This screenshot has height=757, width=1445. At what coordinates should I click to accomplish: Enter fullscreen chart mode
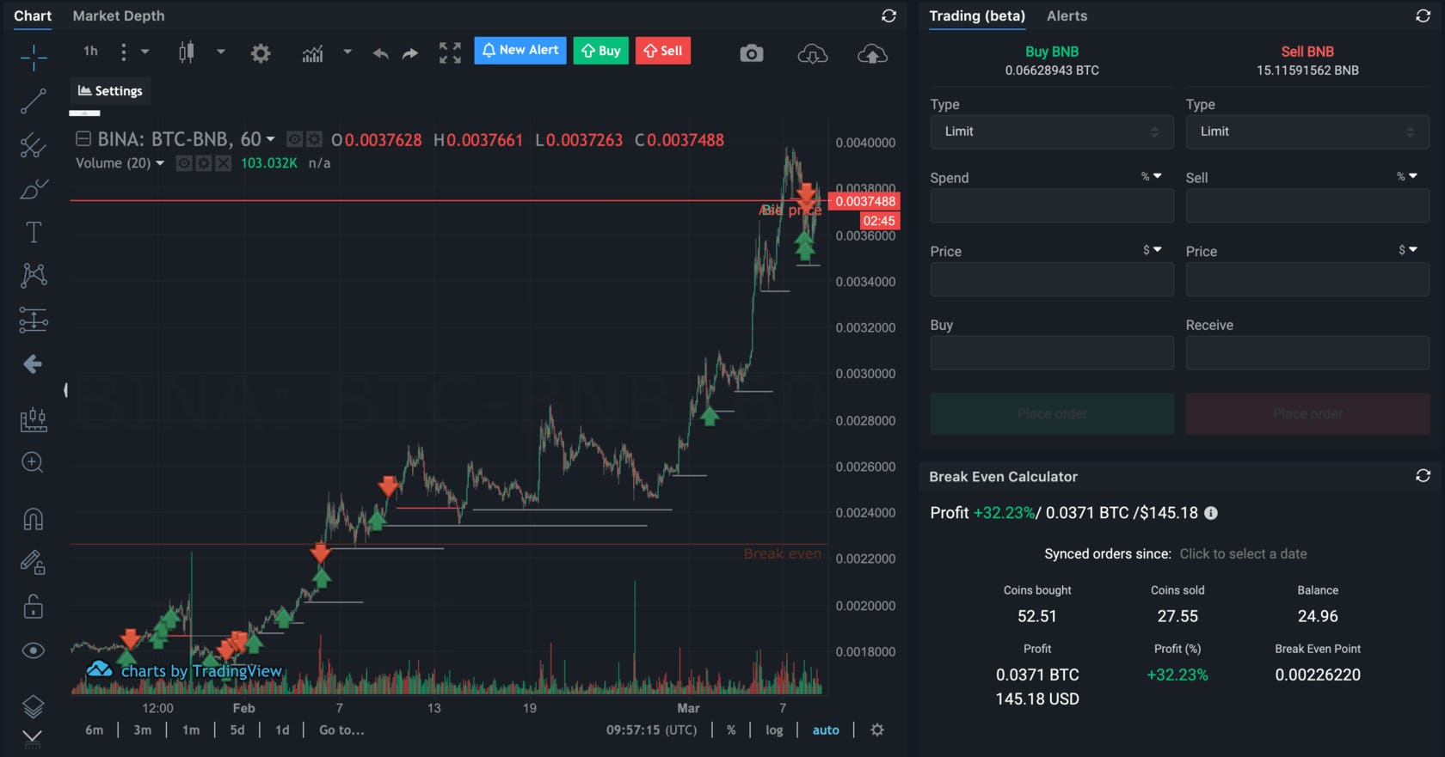(x=450, y=53)
